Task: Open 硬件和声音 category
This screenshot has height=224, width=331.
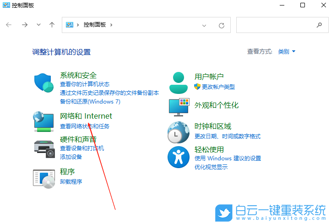Action: 78,139
